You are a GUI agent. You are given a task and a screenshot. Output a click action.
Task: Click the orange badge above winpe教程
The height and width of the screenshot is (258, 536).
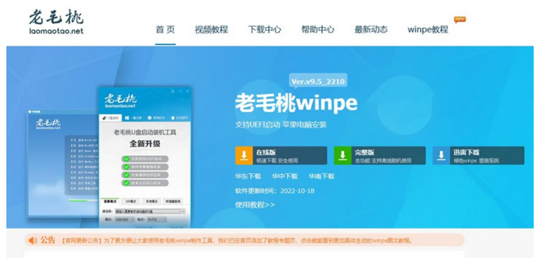(459, 19)
